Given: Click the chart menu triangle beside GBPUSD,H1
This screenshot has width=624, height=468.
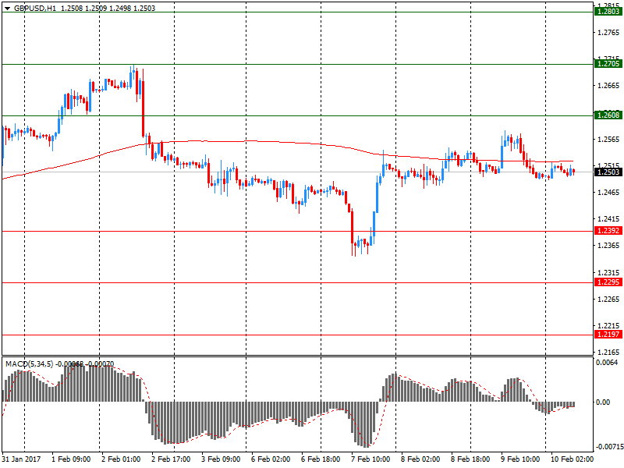Looking at the screenshot, I should pyautogui.click(x=7, y=9).
